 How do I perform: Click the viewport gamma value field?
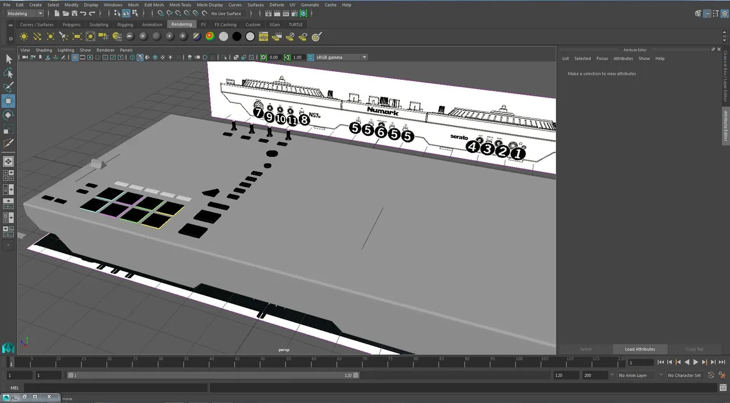point(298,57)
